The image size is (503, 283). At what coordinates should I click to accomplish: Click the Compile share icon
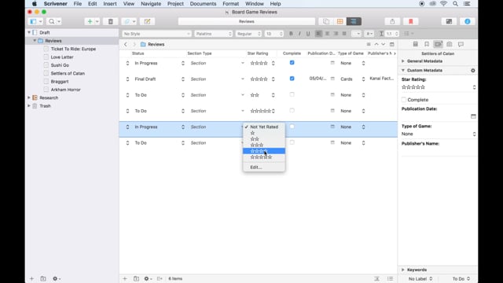coord(392,21)
